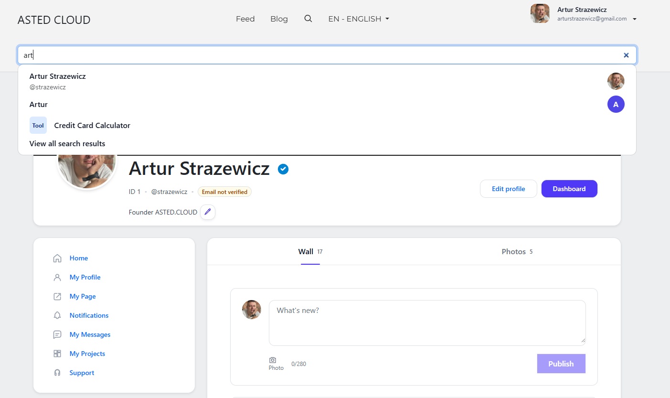
Task: Click the camera Photo upload icon
Action: click(x=273, y=360)
